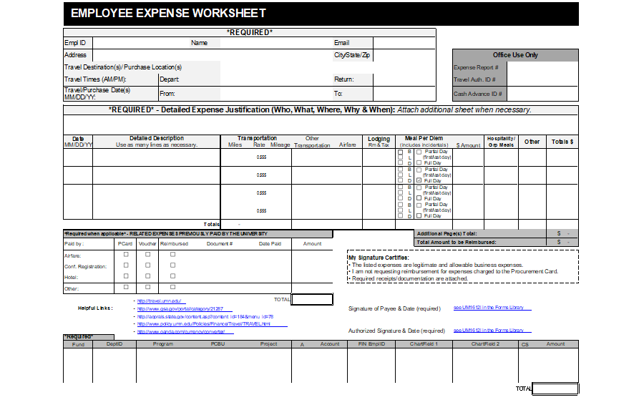Click the Travel Destination(s) field
The width and height of the screenshot is (644, 400).
[328, 67]
